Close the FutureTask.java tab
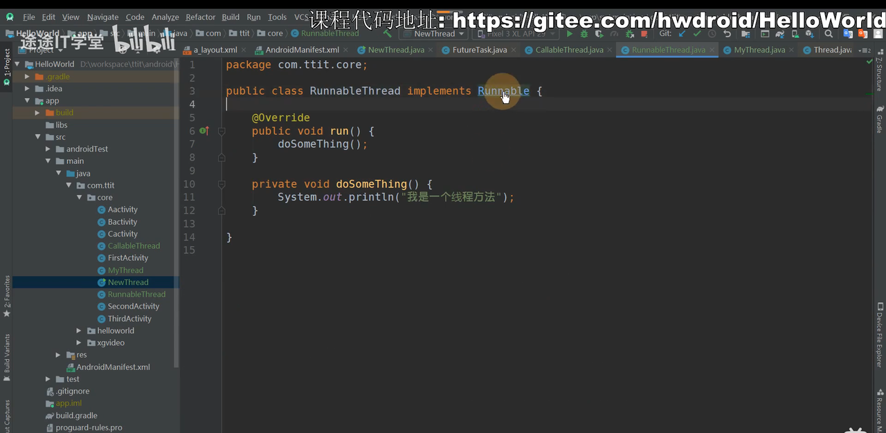Image resolution: width=886 pixels, height=433 pixels. pos(513,50)
